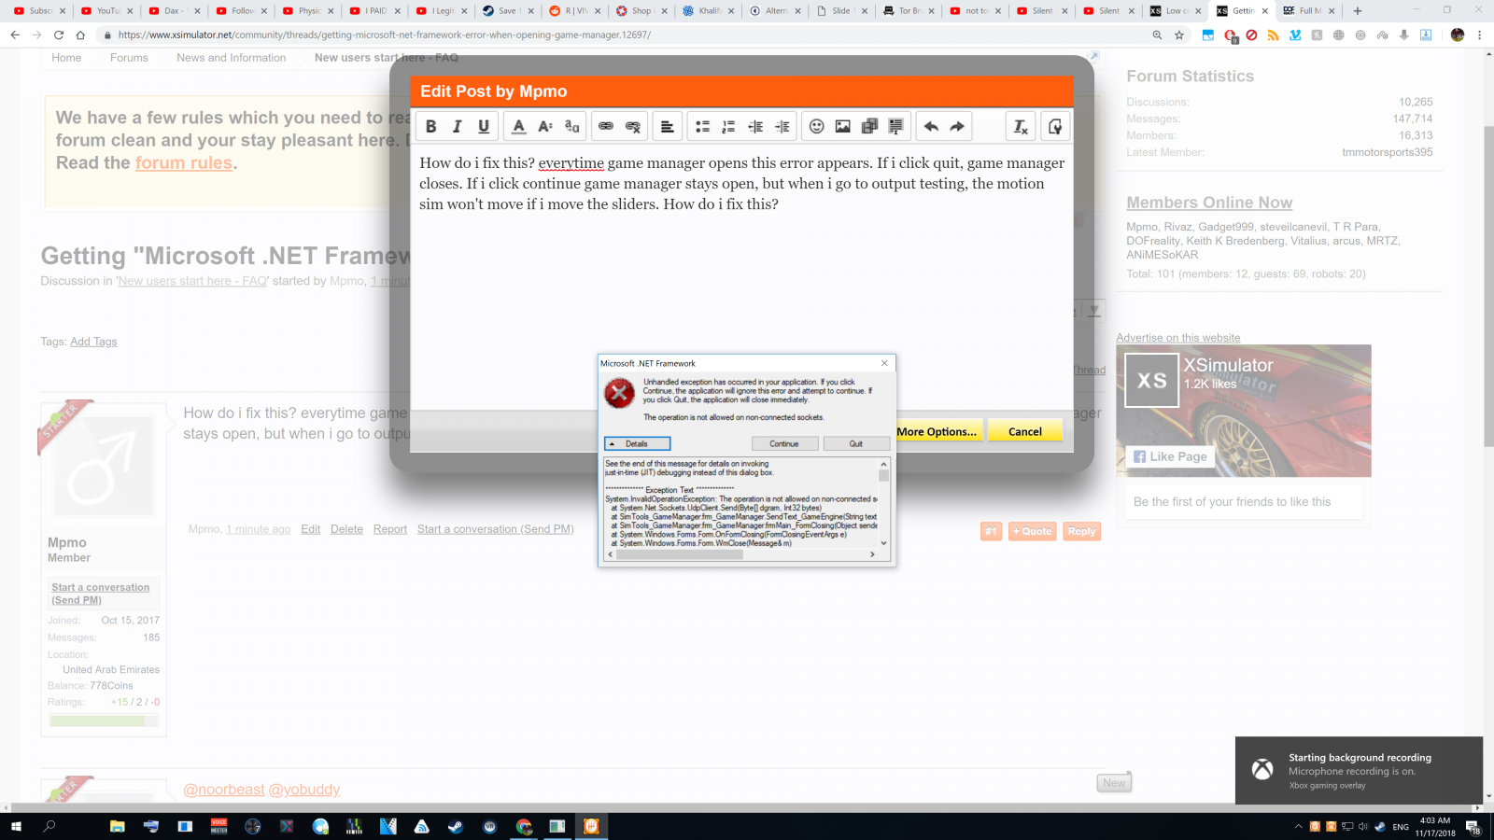
Task: Click the indent icon
Action: point(782,127)
